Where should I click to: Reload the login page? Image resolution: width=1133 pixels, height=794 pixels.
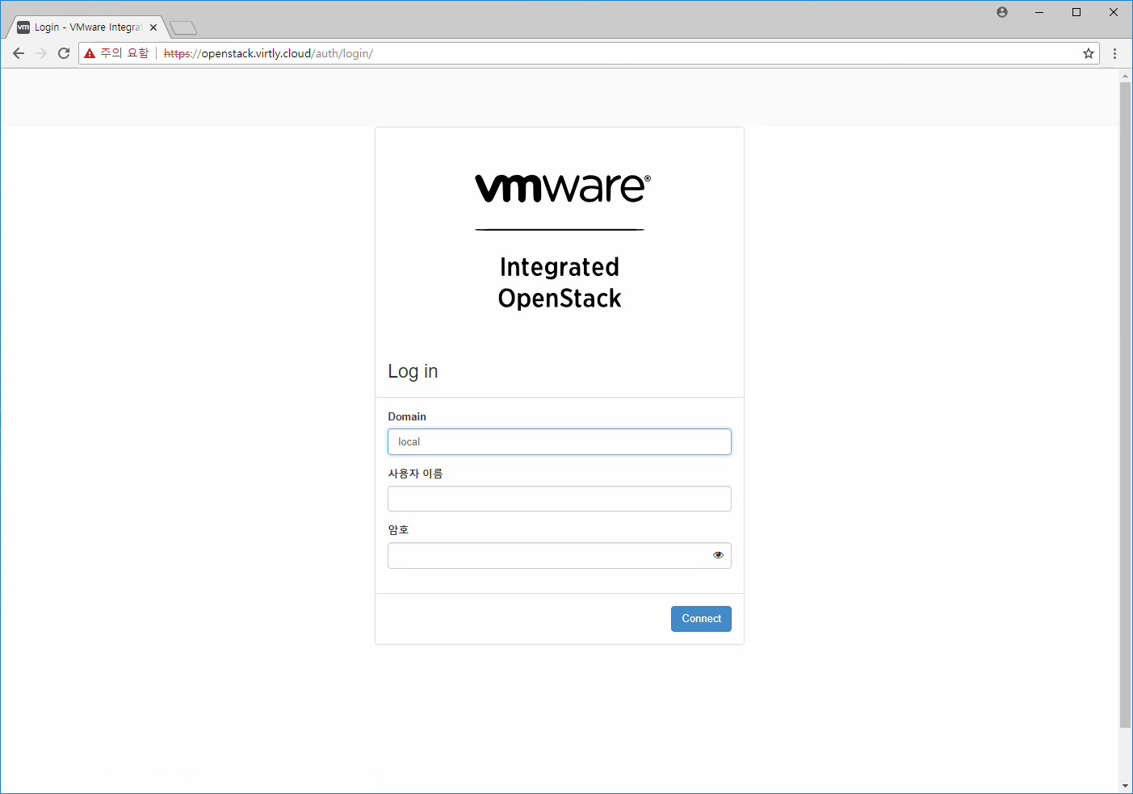pyautogui.click(x=64, y=53)
